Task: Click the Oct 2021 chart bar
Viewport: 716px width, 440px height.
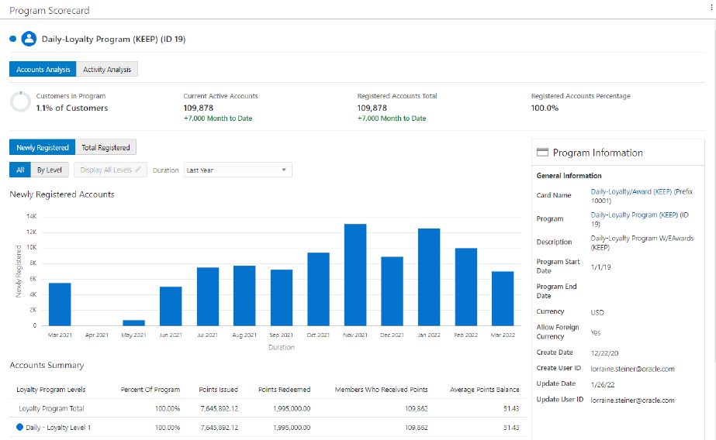Action: [318, 289]
